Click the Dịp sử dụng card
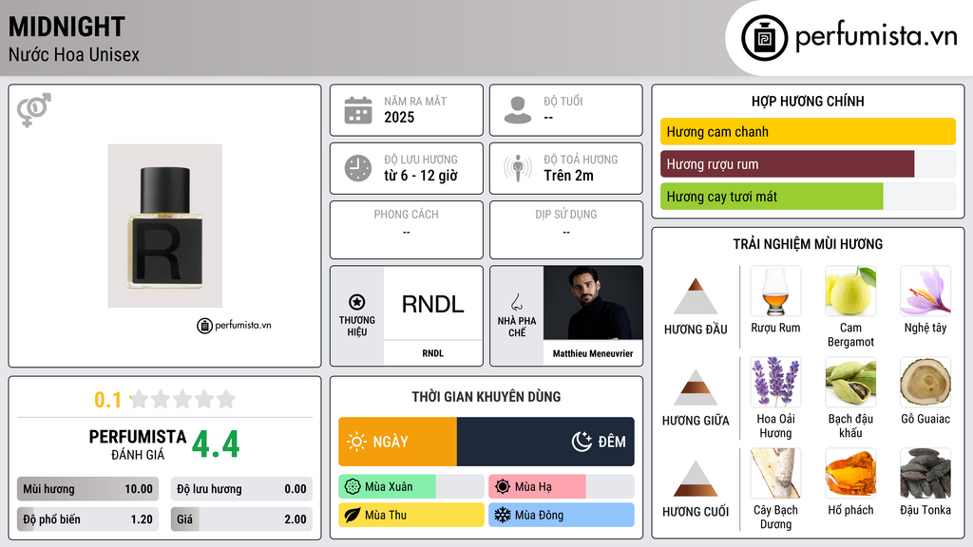This screenshot has width=973, height=547. [x=566, y=230]
